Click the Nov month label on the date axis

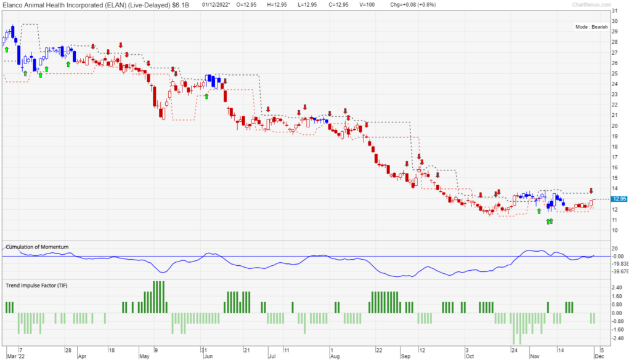point(535,356)
